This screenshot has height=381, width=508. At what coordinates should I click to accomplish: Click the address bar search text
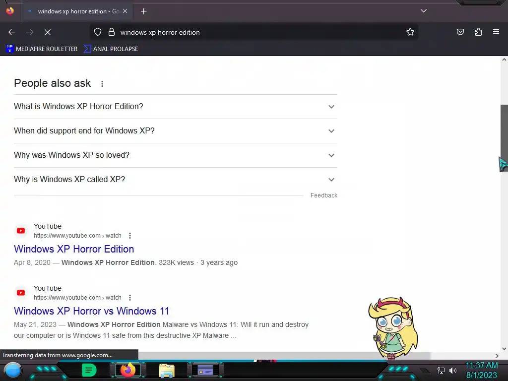point(160,32)
